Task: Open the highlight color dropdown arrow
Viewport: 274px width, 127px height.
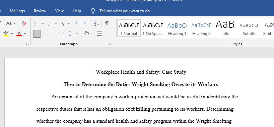Action: (x=12, y=34)
